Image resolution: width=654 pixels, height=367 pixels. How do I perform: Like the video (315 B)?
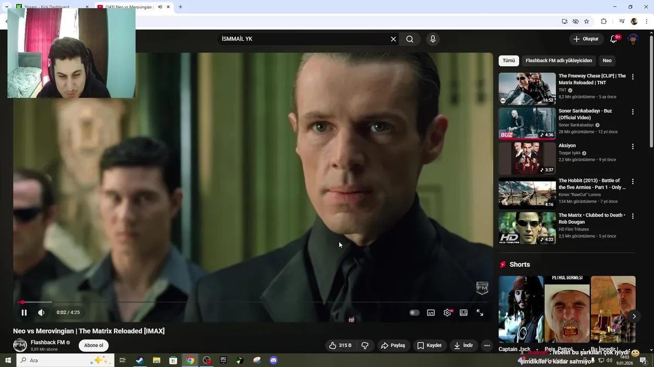341,346
